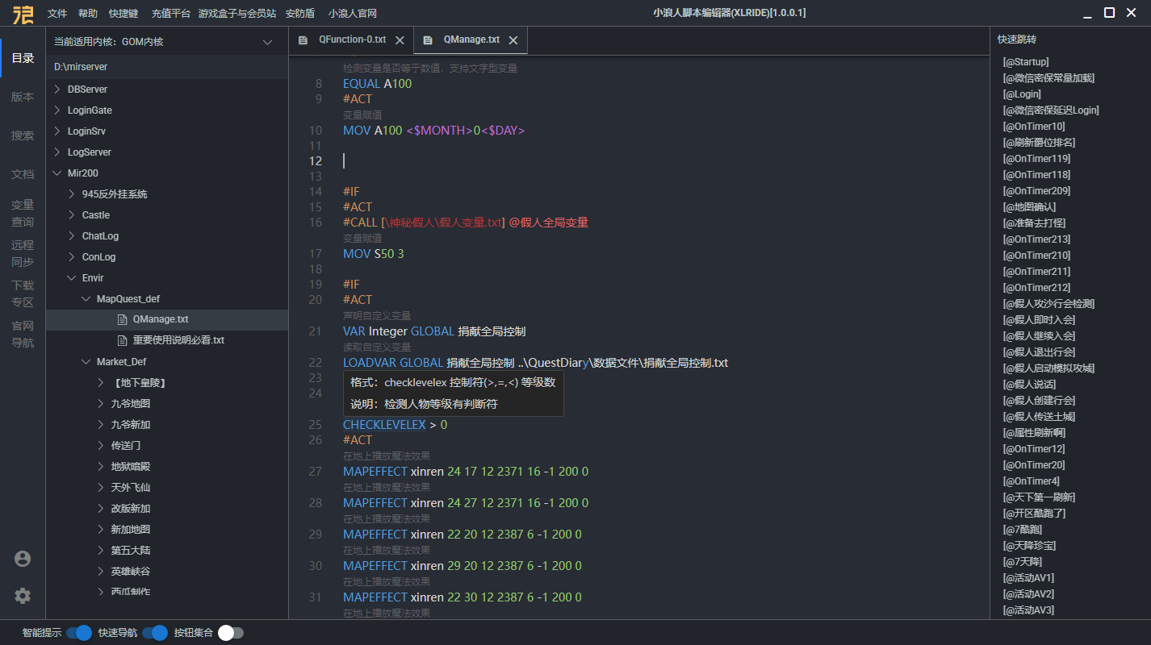Open the 搜索 sidebar panel
Image resolution: width=1151 pixels, height=645 pixels.
[23, 135]
